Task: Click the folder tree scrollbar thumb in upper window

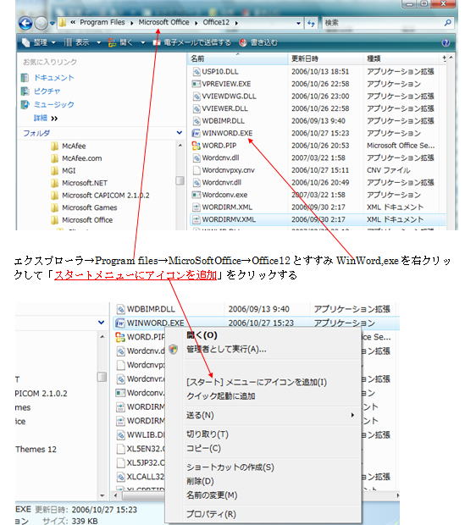Action: (180, 181)
